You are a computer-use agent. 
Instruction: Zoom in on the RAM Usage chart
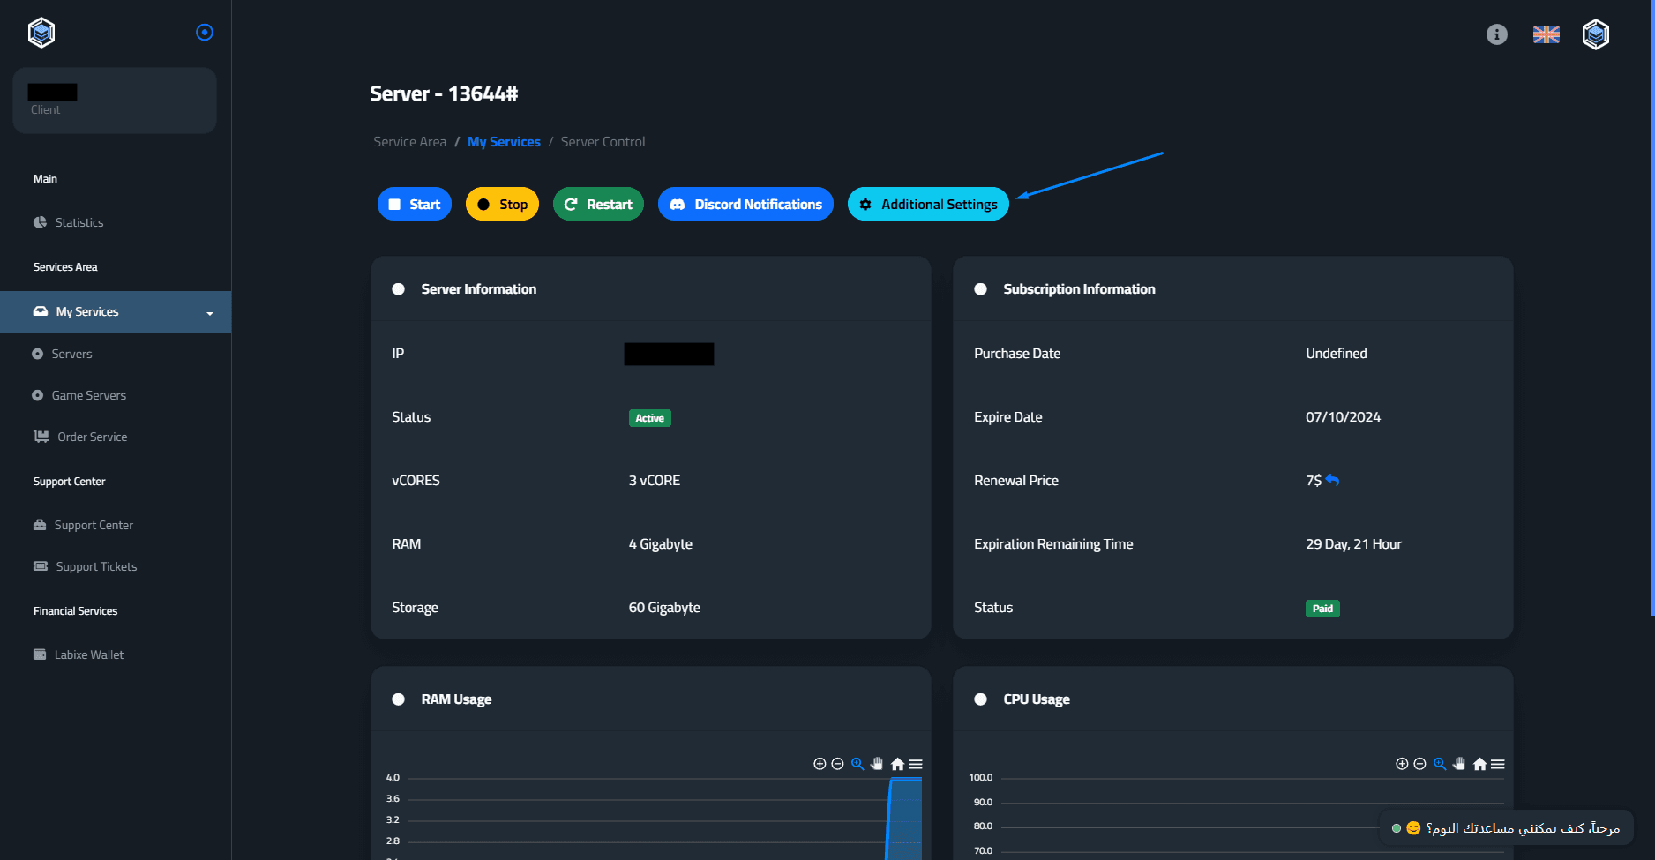(820, 764)
